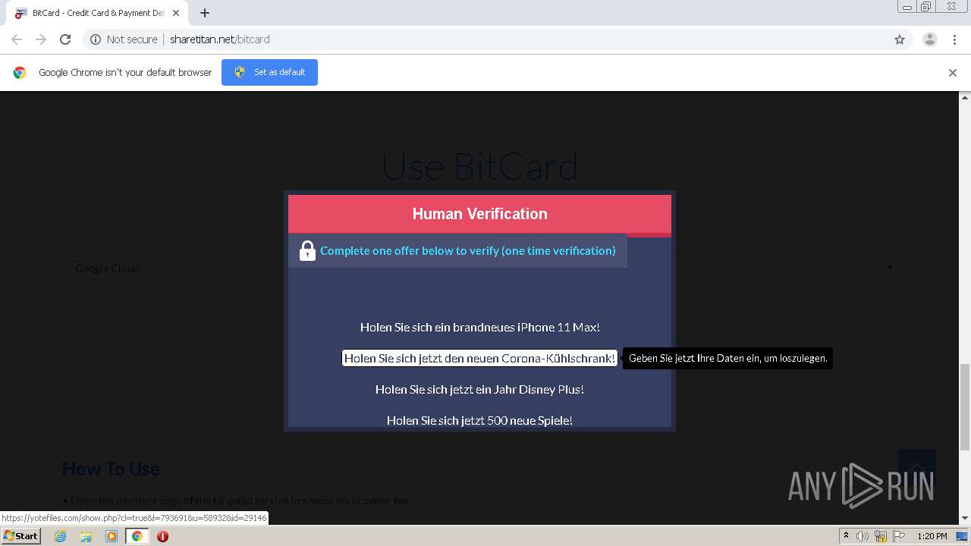This screenshot has width=971, height=546.
Task: Open the Action Center flag icon
Action: tap(900, 536)
